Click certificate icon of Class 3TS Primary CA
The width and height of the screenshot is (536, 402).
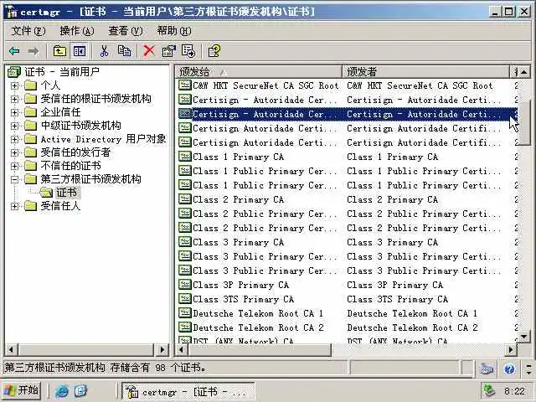click(184, 299)
